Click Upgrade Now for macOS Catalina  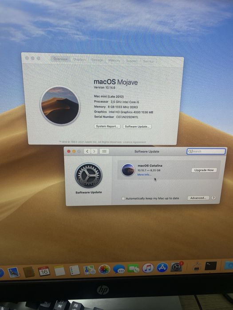(204, 170)
